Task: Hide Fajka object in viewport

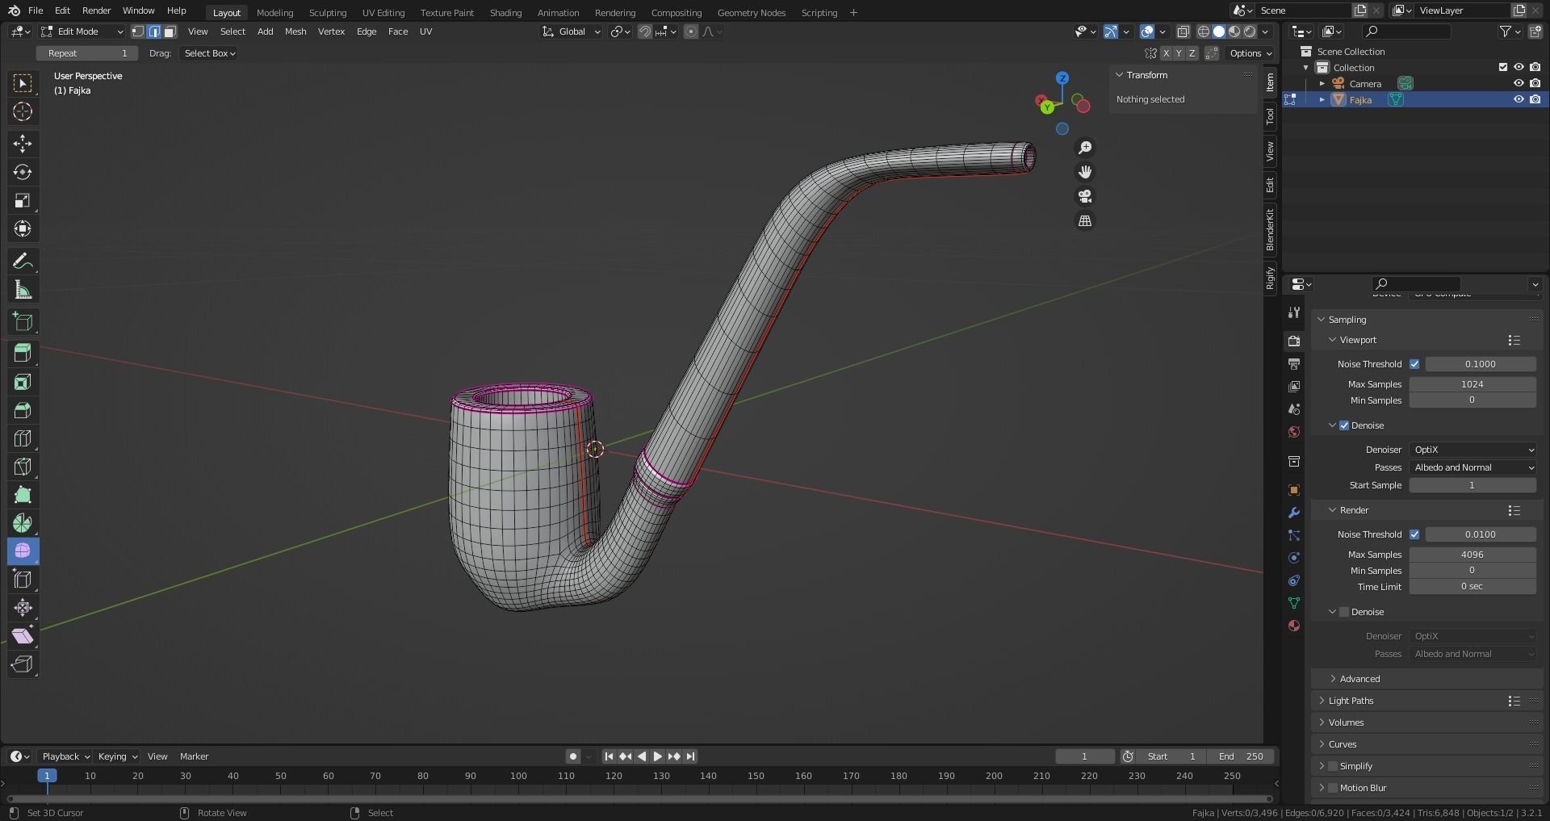Action: pos(1519,99)
